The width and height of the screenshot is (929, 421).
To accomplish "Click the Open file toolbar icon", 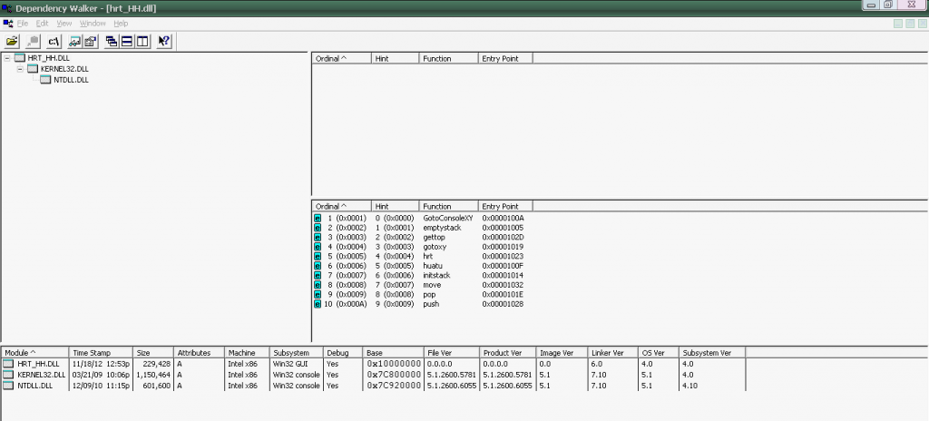I will point(13,42).
